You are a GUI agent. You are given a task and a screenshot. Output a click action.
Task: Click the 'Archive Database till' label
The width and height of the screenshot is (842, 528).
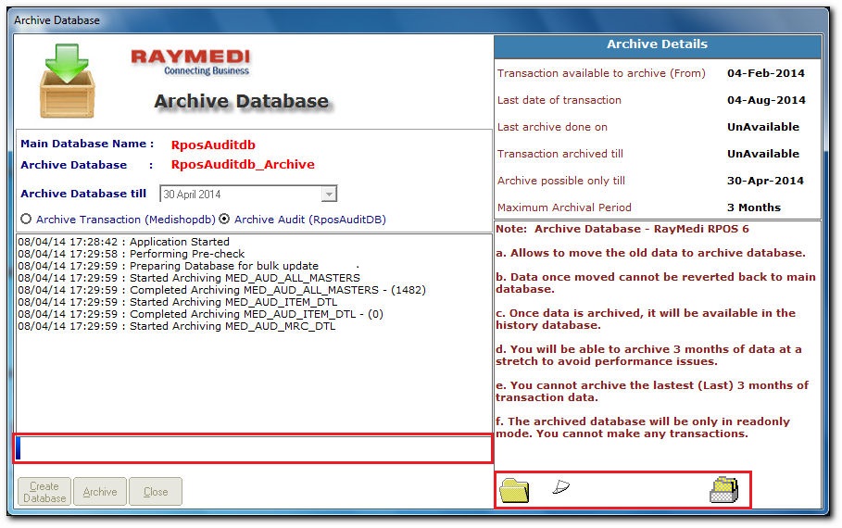coord(83,194)
